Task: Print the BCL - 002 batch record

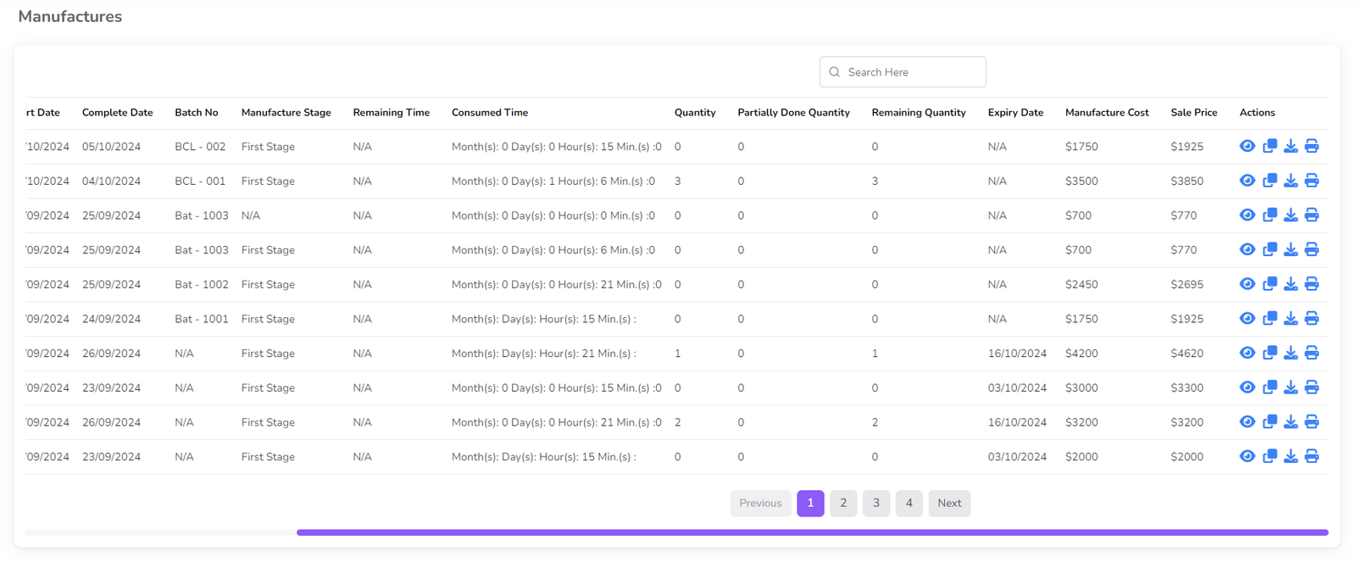Action: click(1312, 146)
